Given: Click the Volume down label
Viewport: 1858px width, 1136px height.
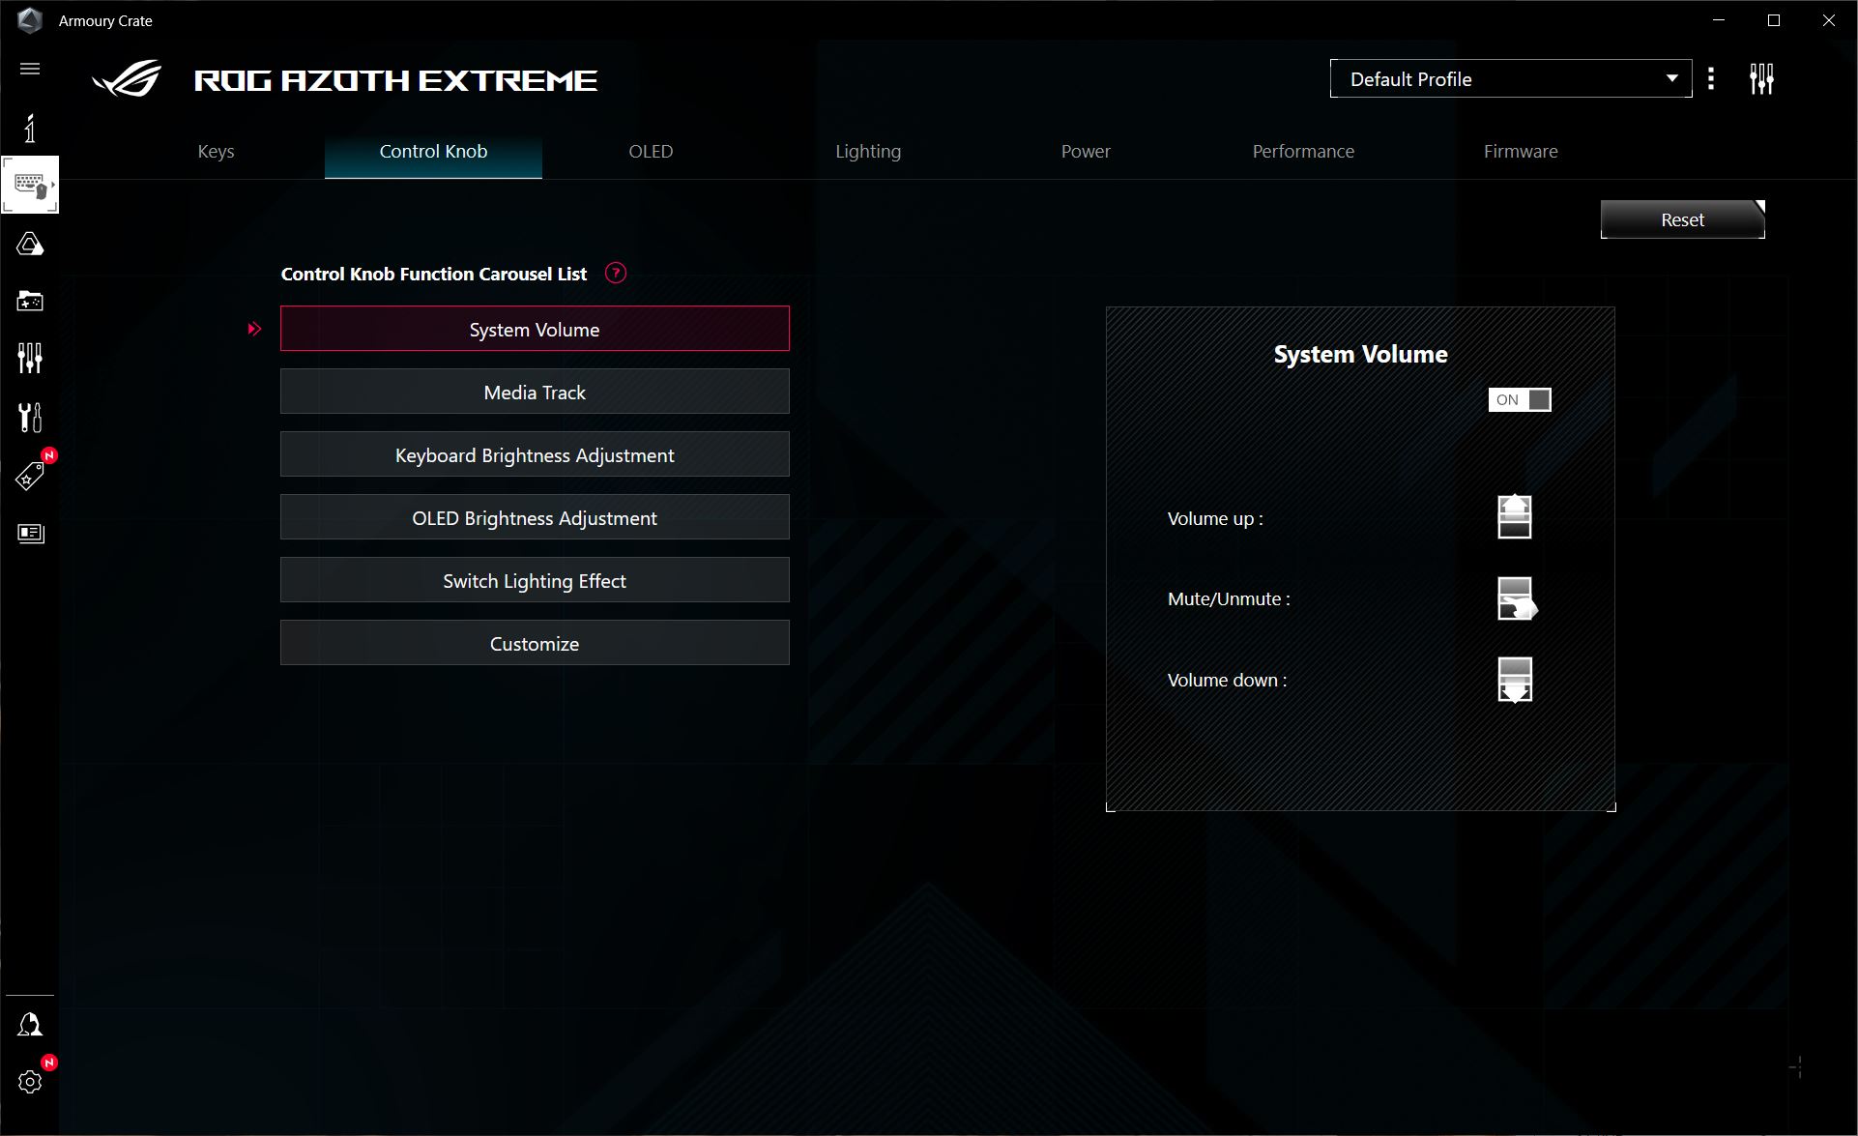Looking at the screenshot, I should (1227, 681).
